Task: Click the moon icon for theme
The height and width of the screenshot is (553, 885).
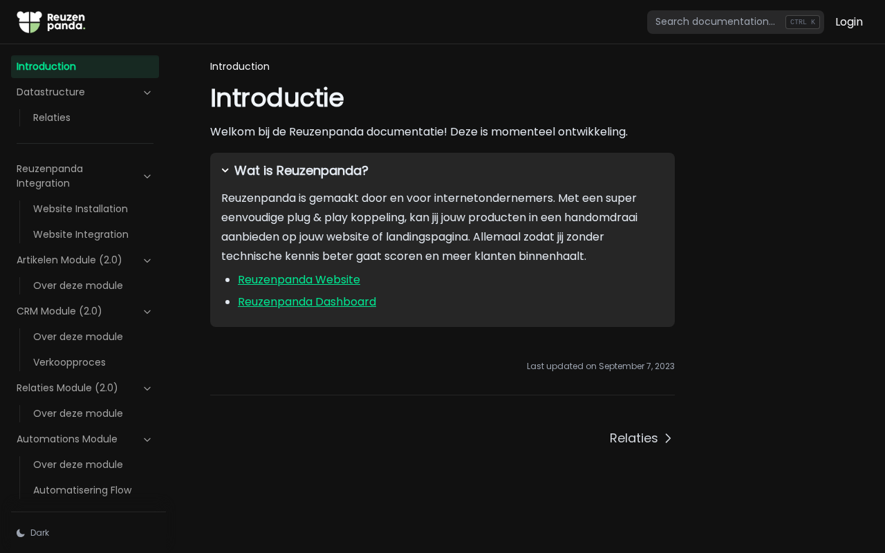Action: 21,533
